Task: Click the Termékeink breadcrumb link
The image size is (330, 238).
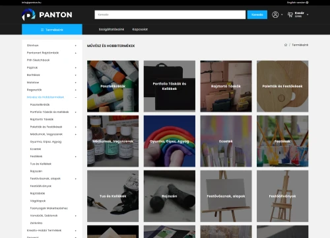Action: click(300, 45)
